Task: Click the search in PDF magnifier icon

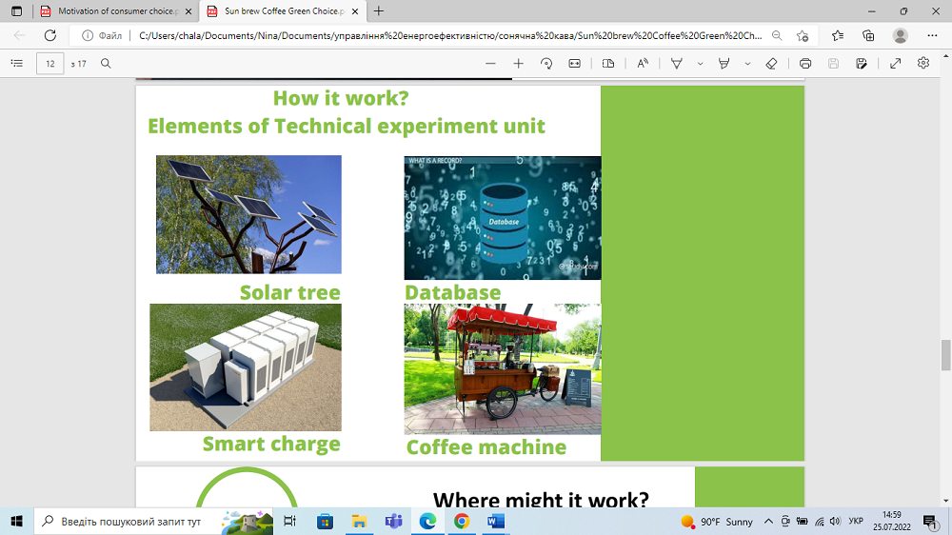Action: (x=106, y=64)
